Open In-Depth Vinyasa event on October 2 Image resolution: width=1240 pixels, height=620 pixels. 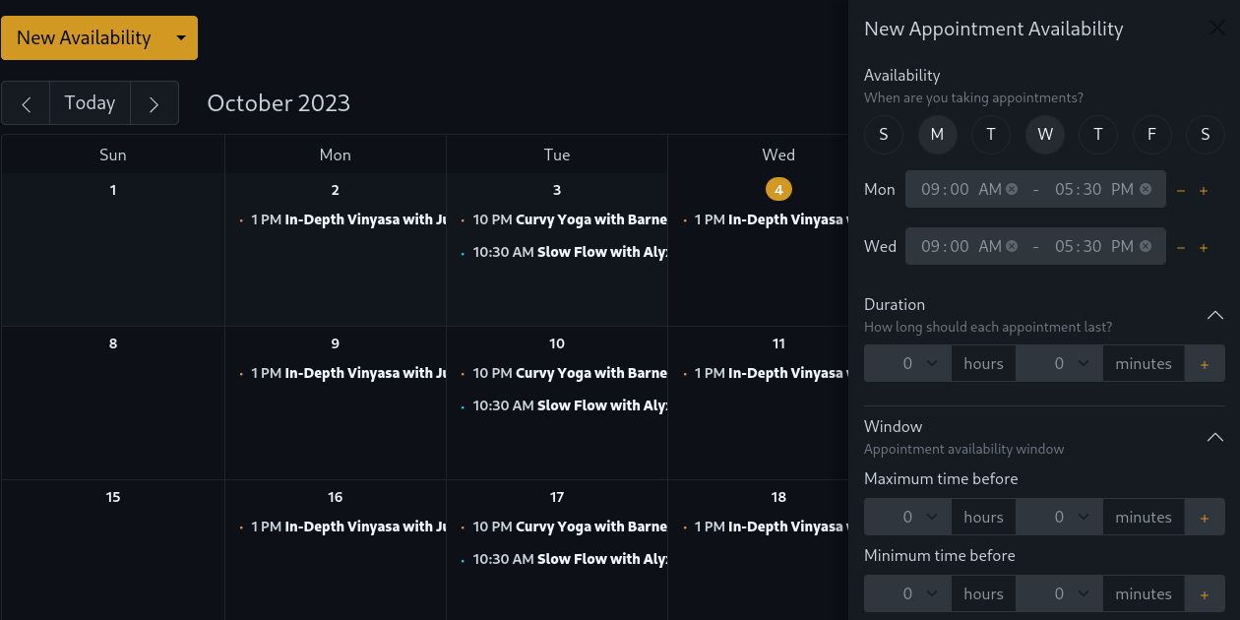pos(341,219)
